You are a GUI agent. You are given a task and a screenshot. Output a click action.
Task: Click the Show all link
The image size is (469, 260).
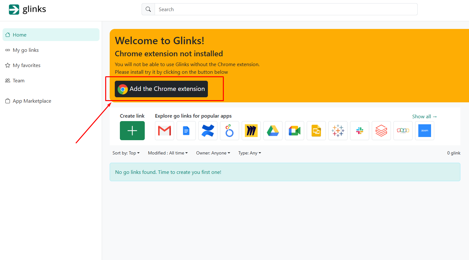click(424, 116)
